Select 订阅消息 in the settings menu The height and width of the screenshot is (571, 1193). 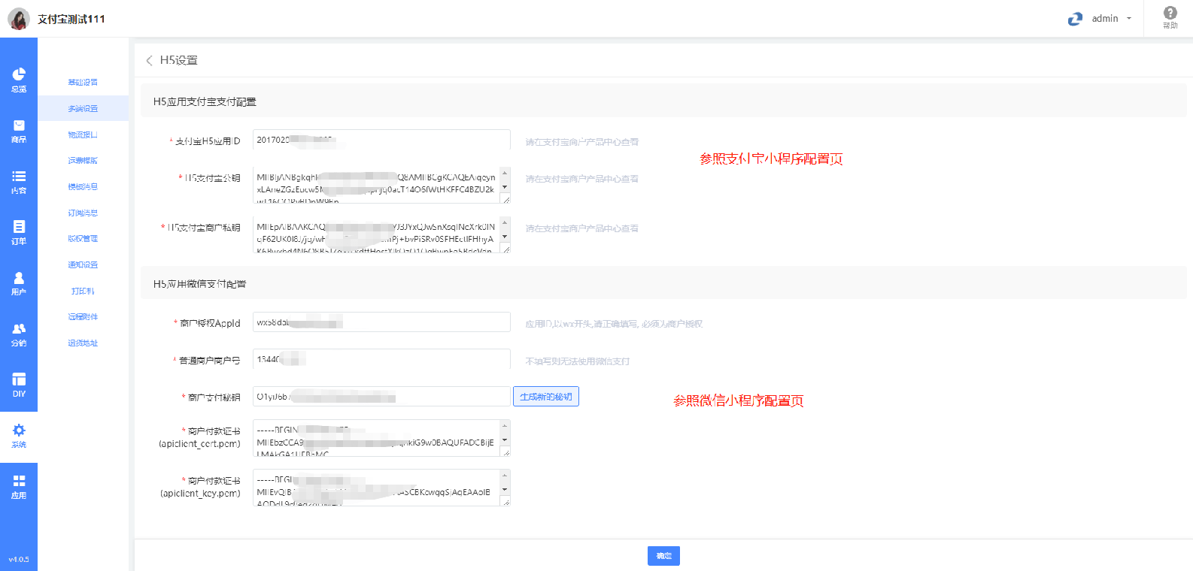point(83,213)
